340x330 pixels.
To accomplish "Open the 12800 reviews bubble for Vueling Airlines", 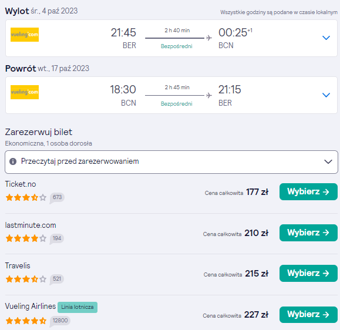I will [60, 321].
